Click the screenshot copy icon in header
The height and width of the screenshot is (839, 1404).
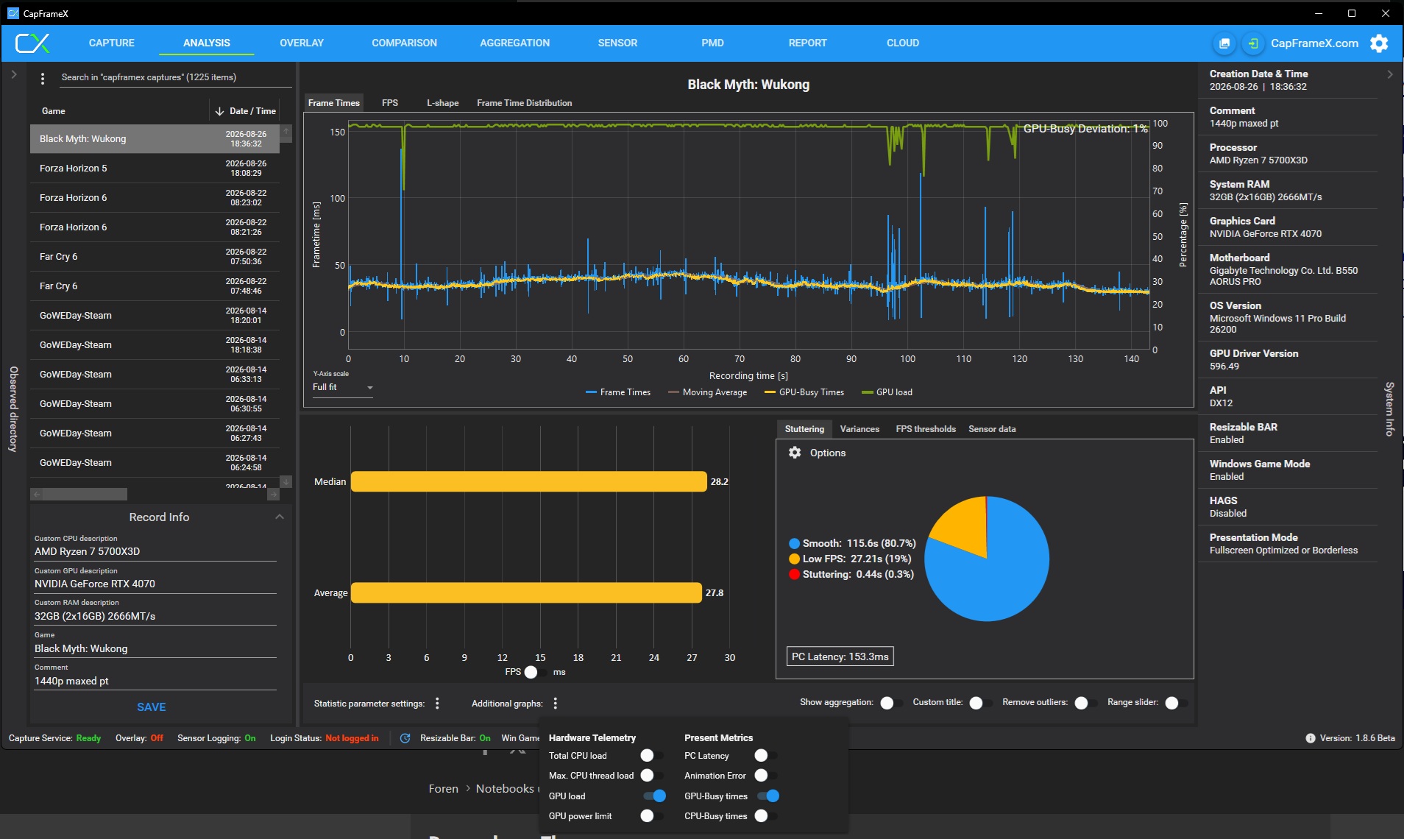1224,43
